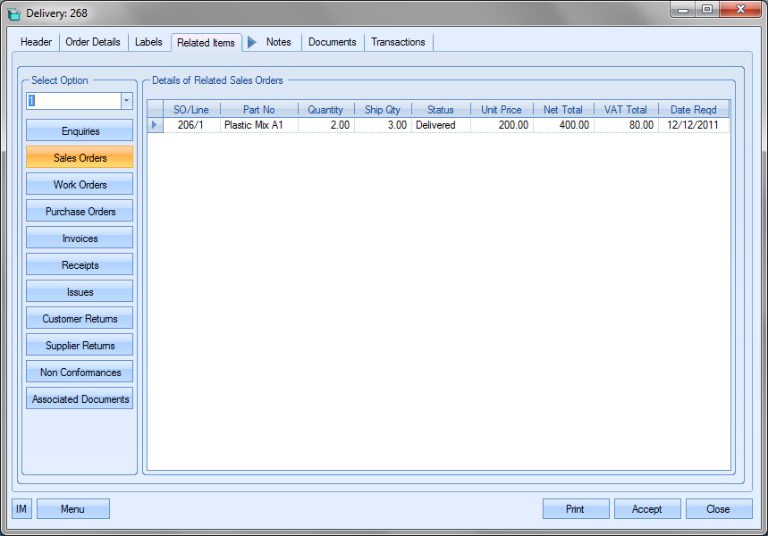Switch to the Header tab

point(37,42)
